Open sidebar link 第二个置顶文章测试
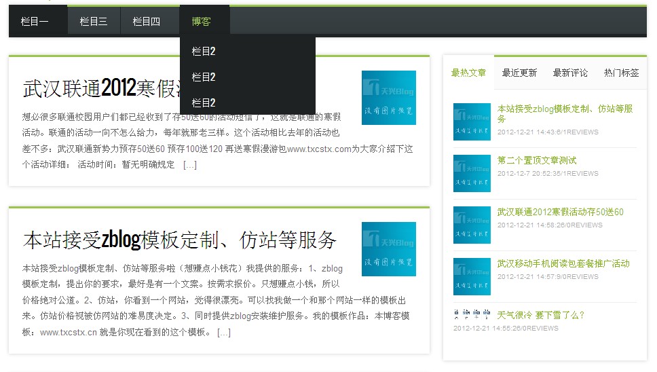 coord(537,160)
